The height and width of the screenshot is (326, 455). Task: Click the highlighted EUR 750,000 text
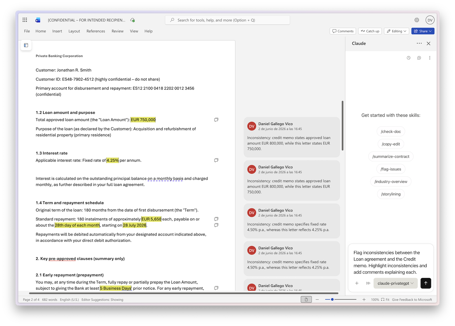pyautogui.click(x=143, y=120)
